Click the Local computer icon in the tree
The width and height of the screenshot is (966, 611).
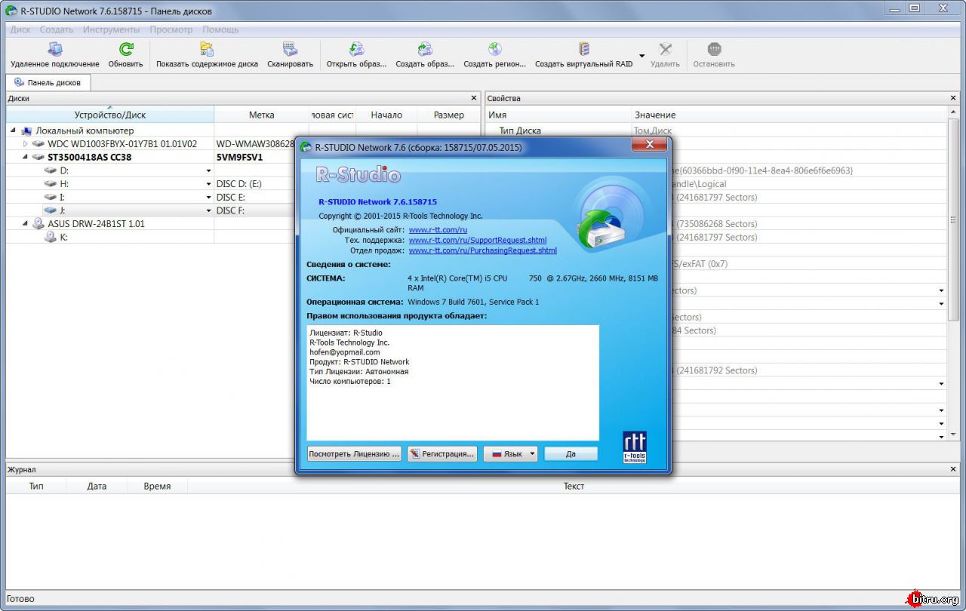(27, 131)
